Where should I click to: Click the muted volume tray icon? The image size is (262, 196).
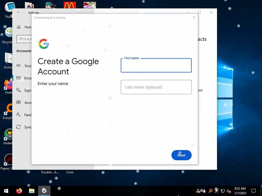click(x=229, y=191)
